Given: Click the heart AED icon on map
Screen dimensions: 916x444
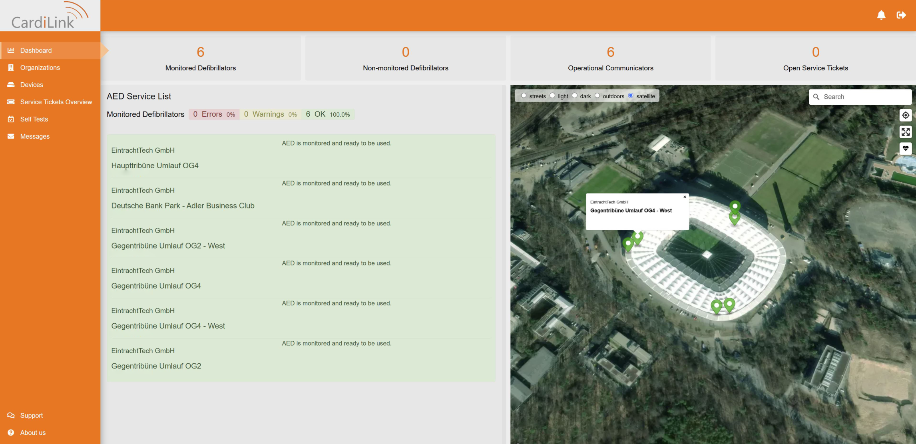Looking at the screenshot, I should pyautogui.click(x=906, y=148).
